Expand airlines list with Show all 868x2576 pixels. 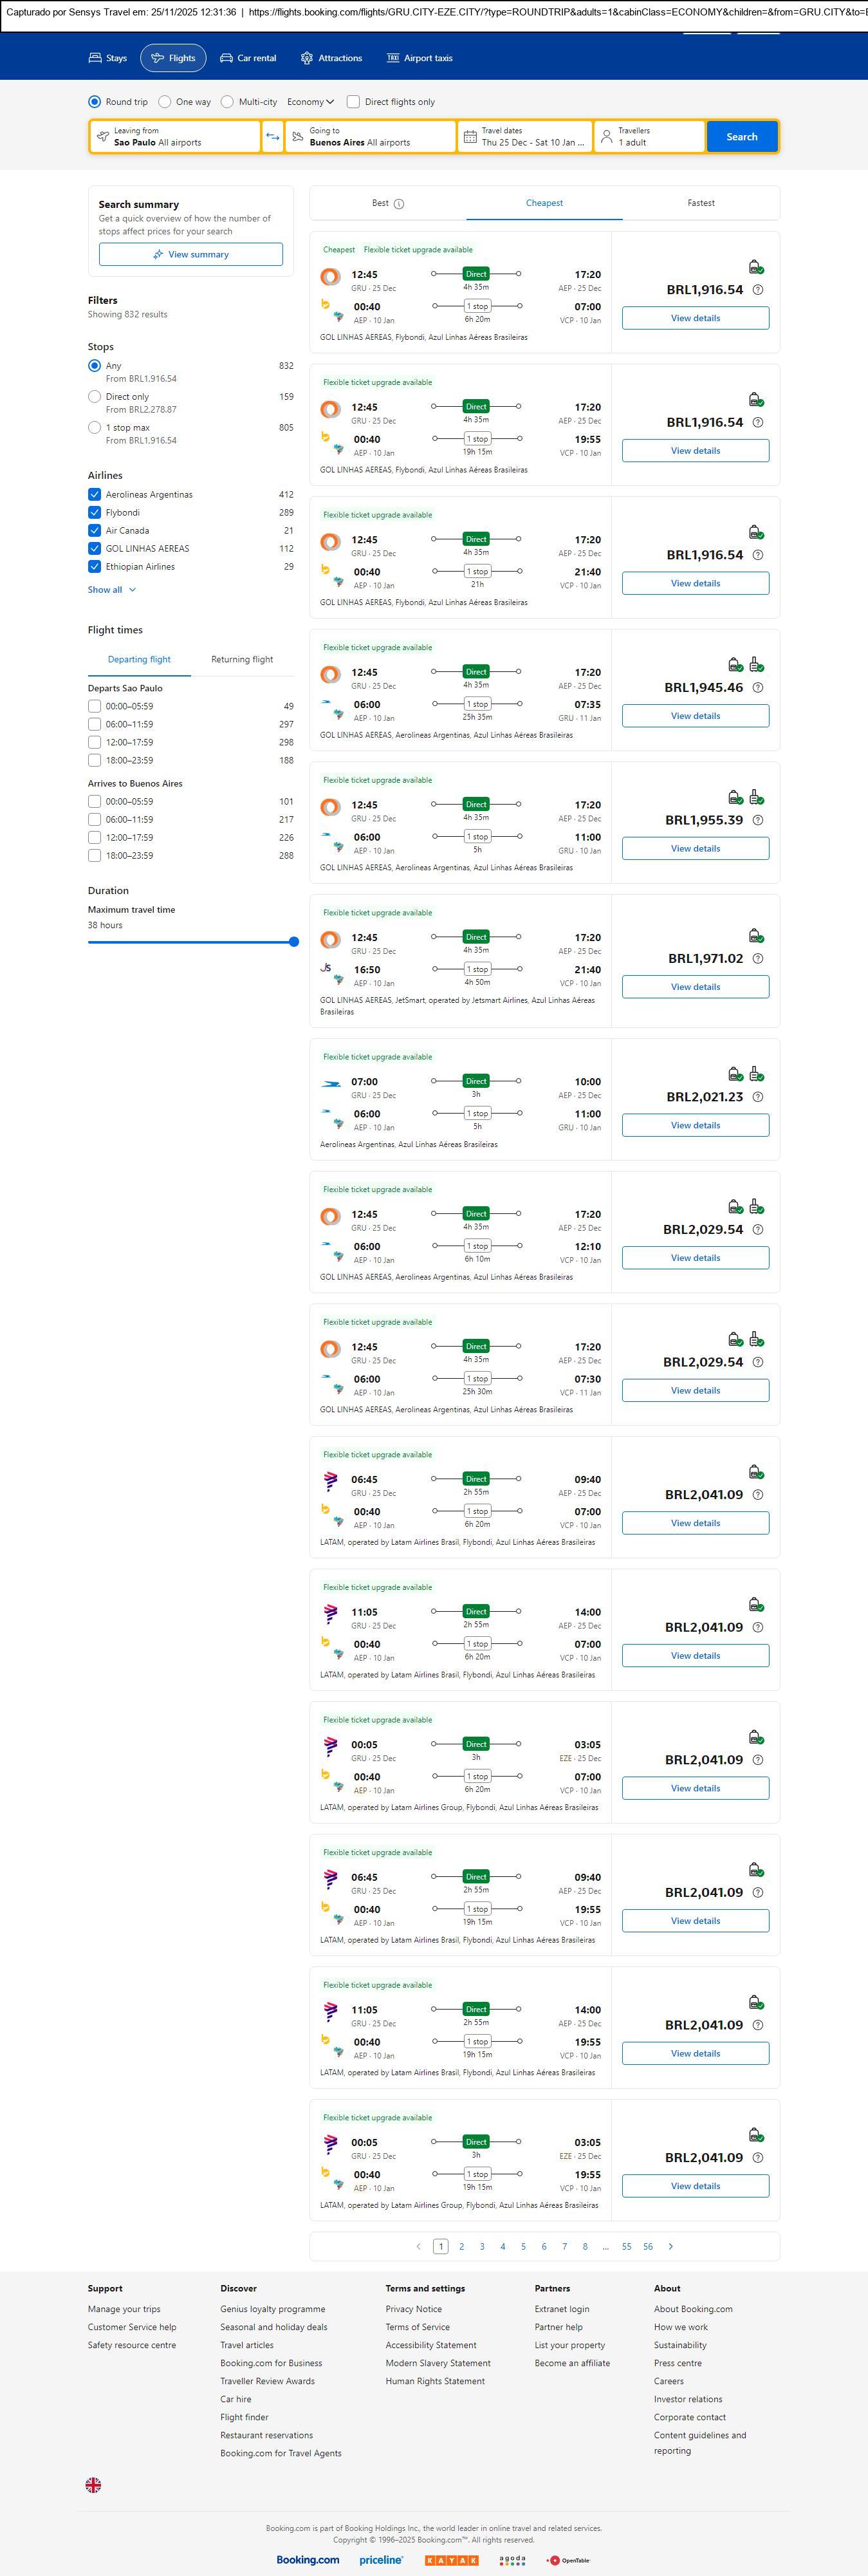coord(111,590)
